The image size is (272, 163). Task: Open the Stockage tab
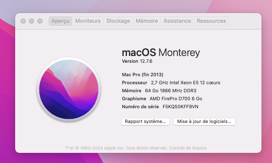tap(118, 21)
